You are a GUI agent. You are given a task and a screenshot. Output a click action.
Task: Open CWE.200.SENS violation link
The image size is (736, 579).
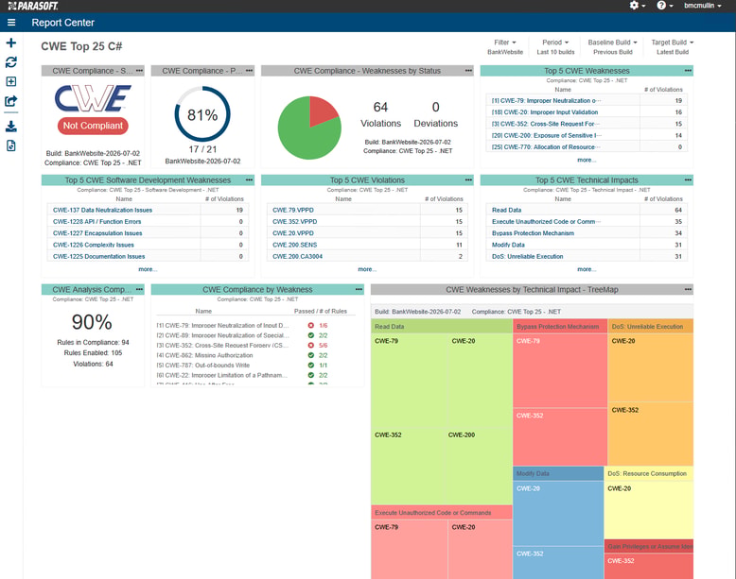(x=295, y=245)
